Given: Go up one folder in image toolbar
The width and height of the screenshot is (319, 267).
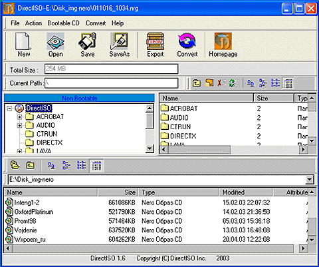Looking at the screenshot, I should click(x=197, y=83).
